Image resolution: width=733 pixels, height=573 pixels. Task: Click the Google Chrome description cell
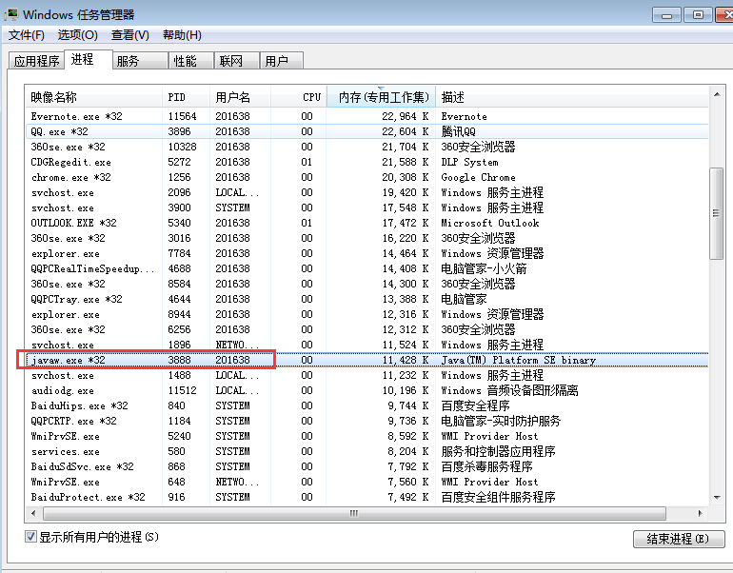click(x=478, y=178)
